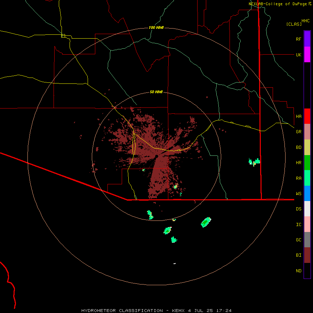This screenshot has height=313, width=313.
Task: Click the green rain cell near the east state border
Action: pos(254,162)
